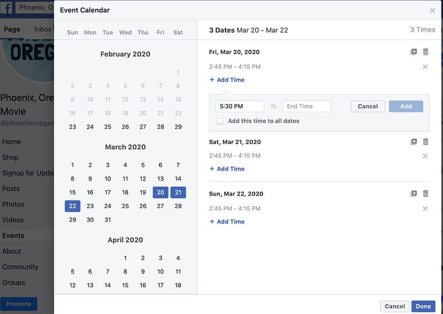This screenshot has height=314, width=443.
Task: Click duplicate icon for Fri, Mar 20
Action: pos(414,52)
